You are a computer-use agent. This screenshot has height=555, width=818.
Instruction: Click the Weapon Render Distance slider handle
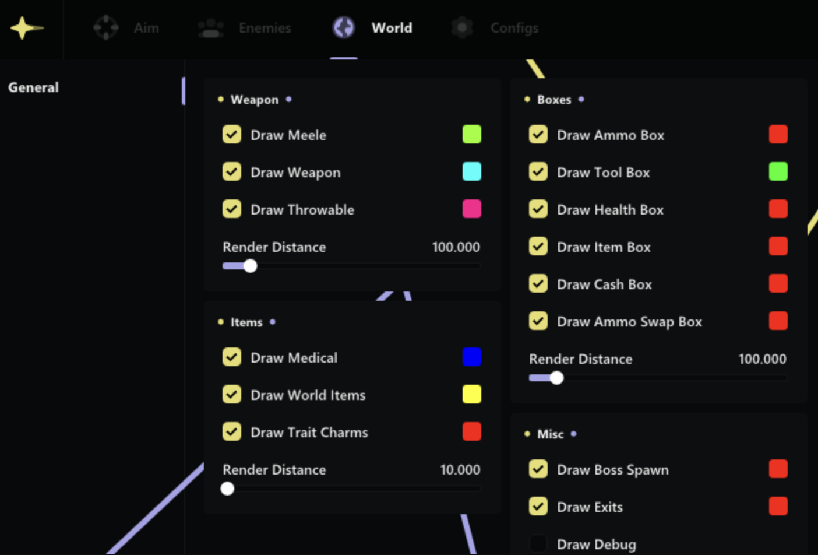(250, 266)
